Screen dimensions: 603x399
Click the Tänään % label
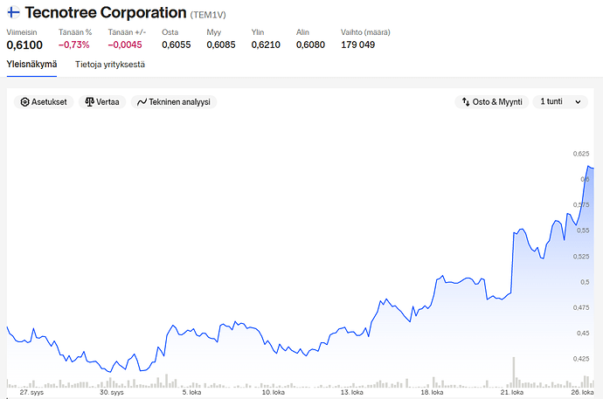pos(75,32)
